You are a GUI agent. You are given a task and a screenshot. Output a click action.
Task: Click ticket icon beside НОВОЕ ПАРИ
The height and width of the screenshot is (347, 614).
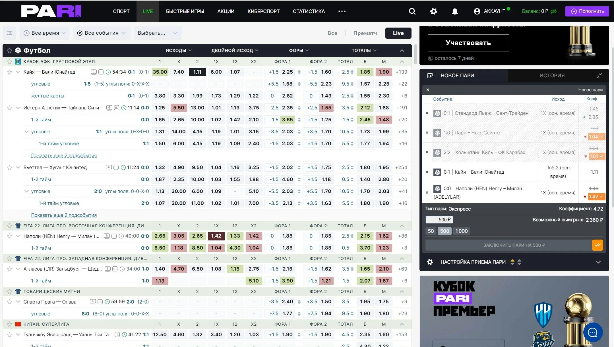[430, 76]
